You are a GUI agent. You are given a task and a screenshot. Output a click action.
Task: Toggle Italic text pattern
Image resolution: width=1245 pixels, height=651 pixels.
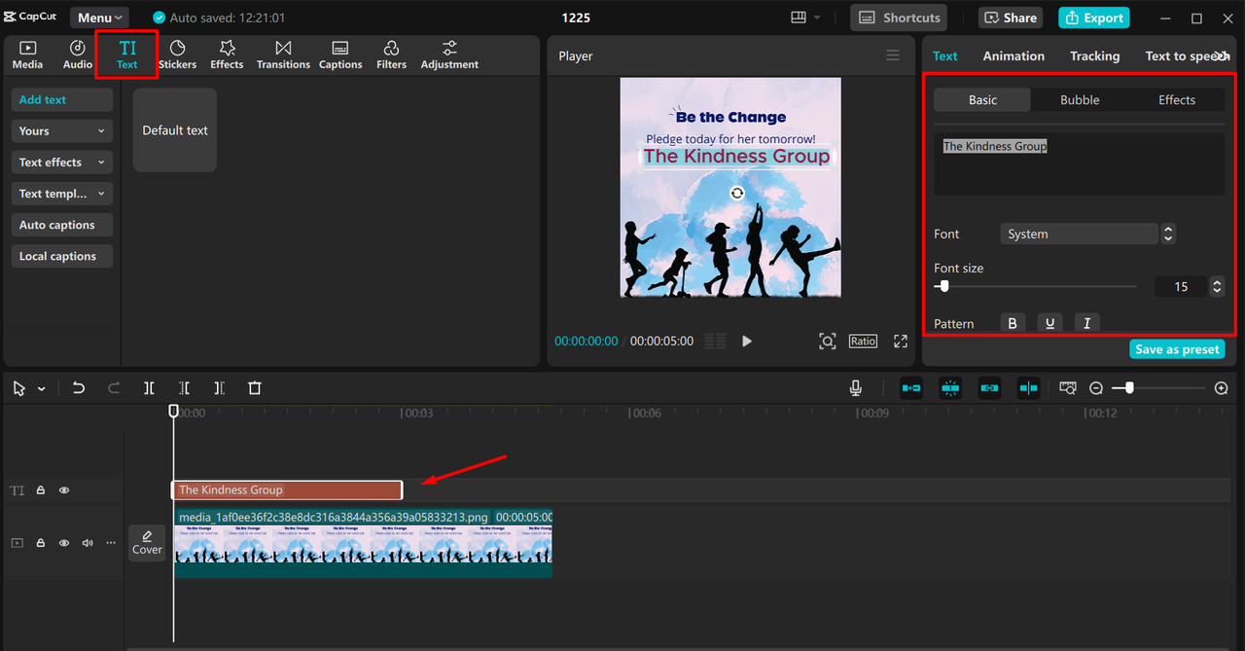coord(1086,323)
